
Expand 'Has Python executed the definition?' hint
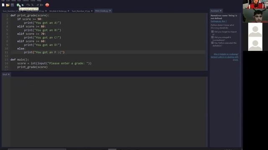[212, 43]
